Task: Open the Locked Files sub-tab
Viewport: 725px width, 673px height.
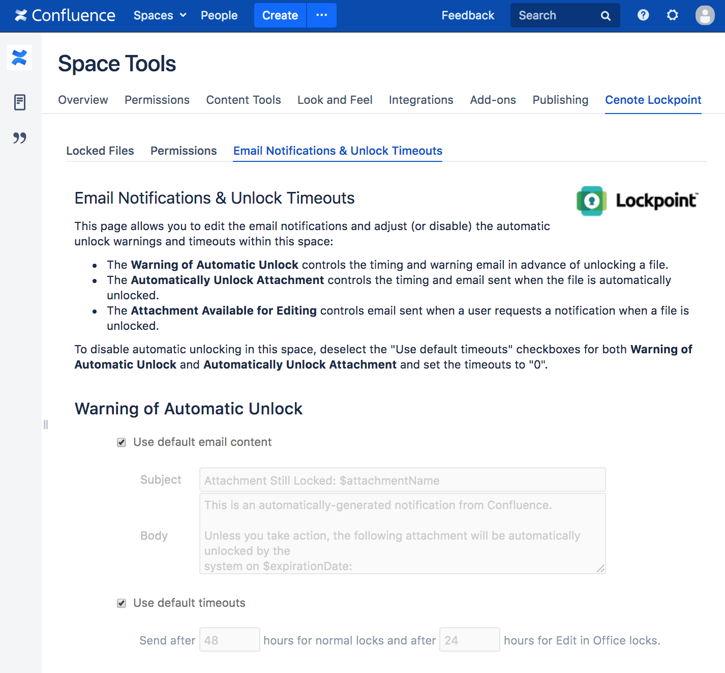Action: [100, 151]
